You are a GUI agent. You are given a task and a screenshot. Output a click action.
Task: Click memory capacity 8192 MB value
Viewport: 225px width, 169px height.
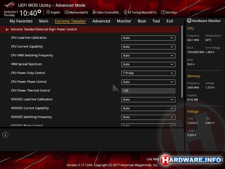click(x=192, y=100)
